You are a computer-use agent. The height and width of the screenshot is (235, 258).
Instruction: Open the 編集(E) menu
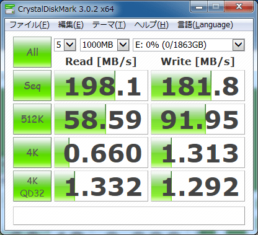click(71, 25)
